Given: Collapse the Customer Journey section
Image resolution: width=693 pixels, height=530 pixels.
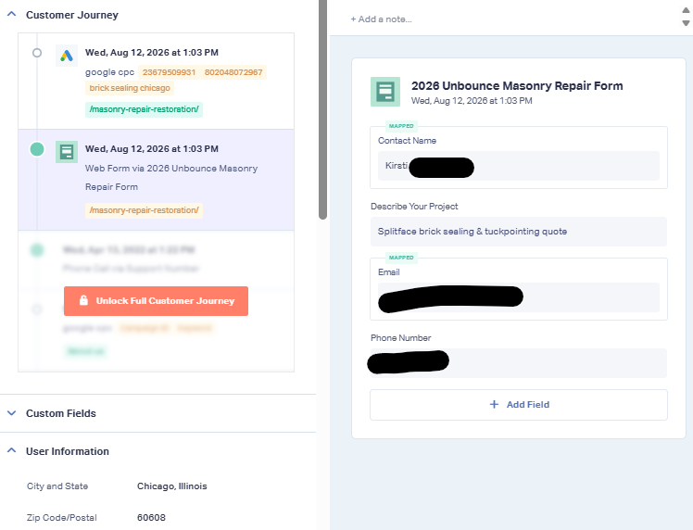Looking at the screenshot, I should click(x=12, y=15).
